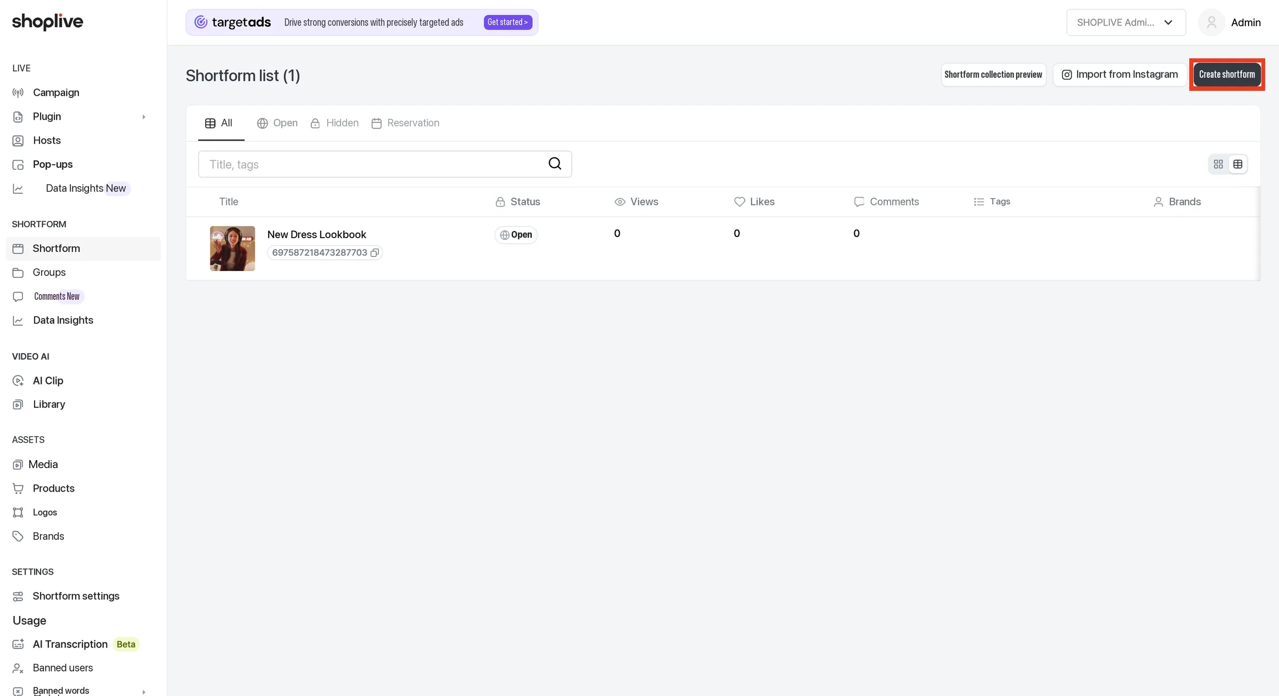Open the New Dress Lookbook thumbnail

(232, 249)
